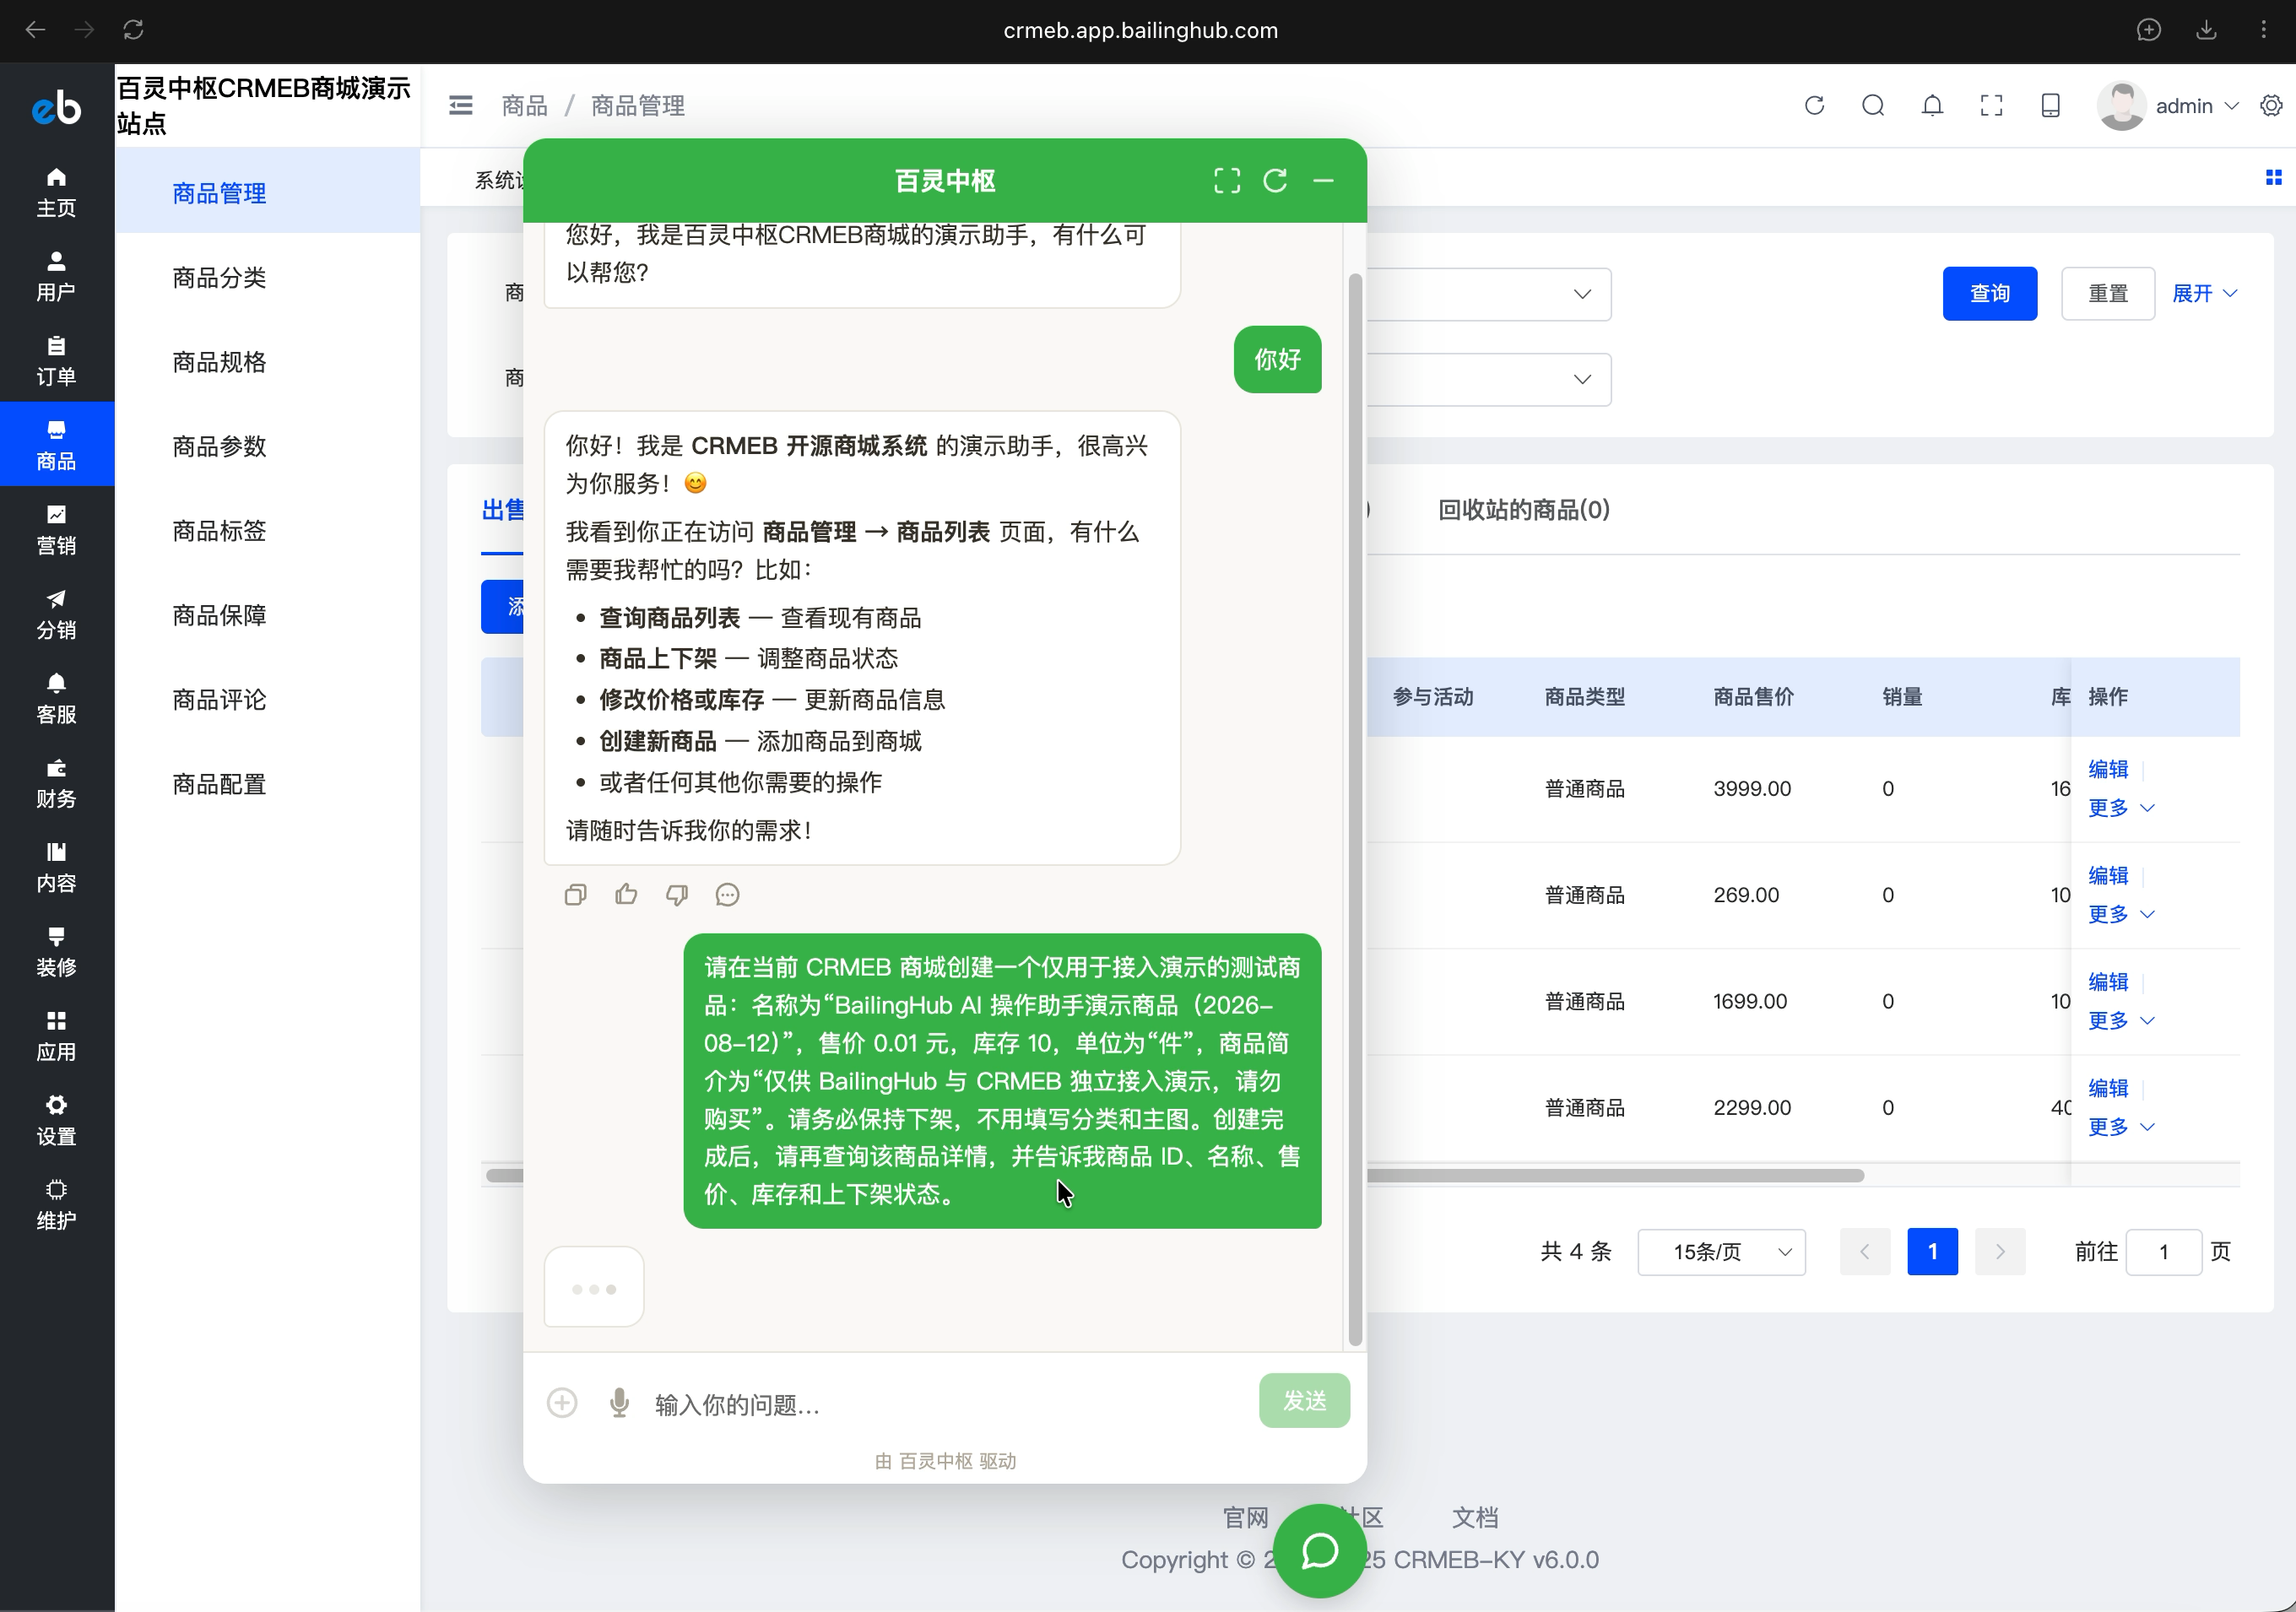
Task: Expand the chat window to fullscreen
Action: pos(1227,180)
